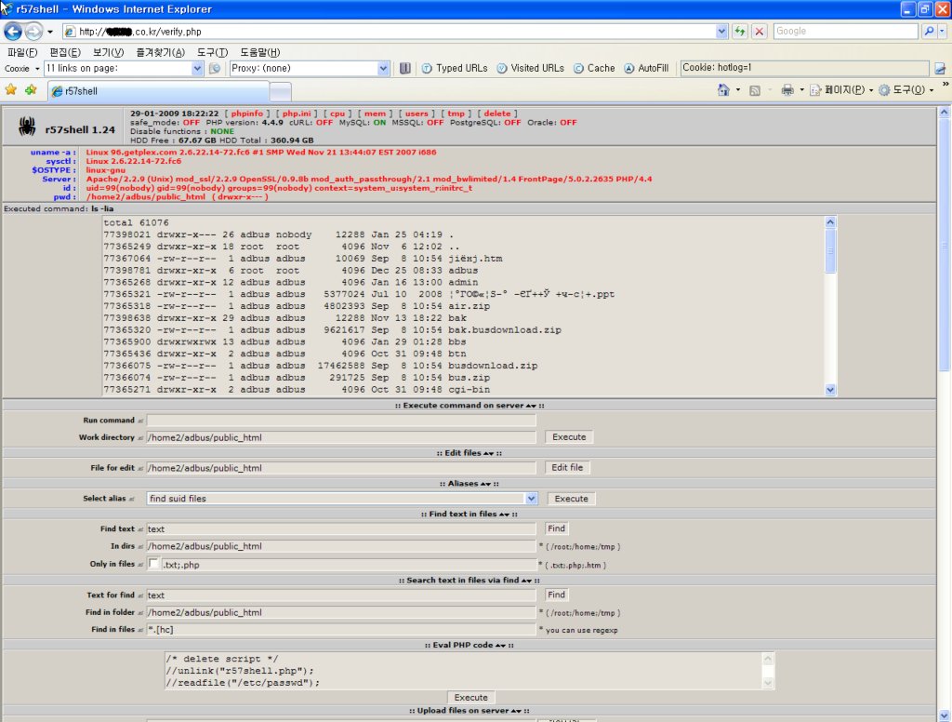Click the gray book icon after Proxy dropdown
The height and width of the screenshot is (722, 952).
405,69
